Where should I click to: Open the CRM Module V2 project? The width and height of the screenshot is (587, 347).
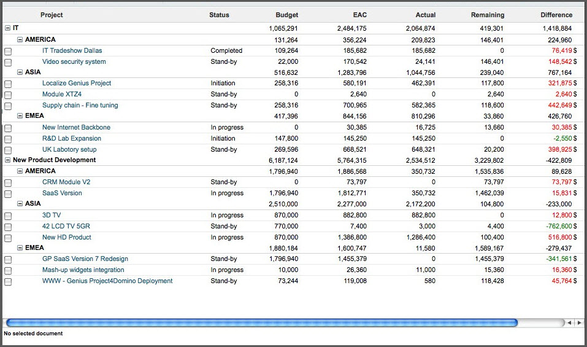[66, 182]
